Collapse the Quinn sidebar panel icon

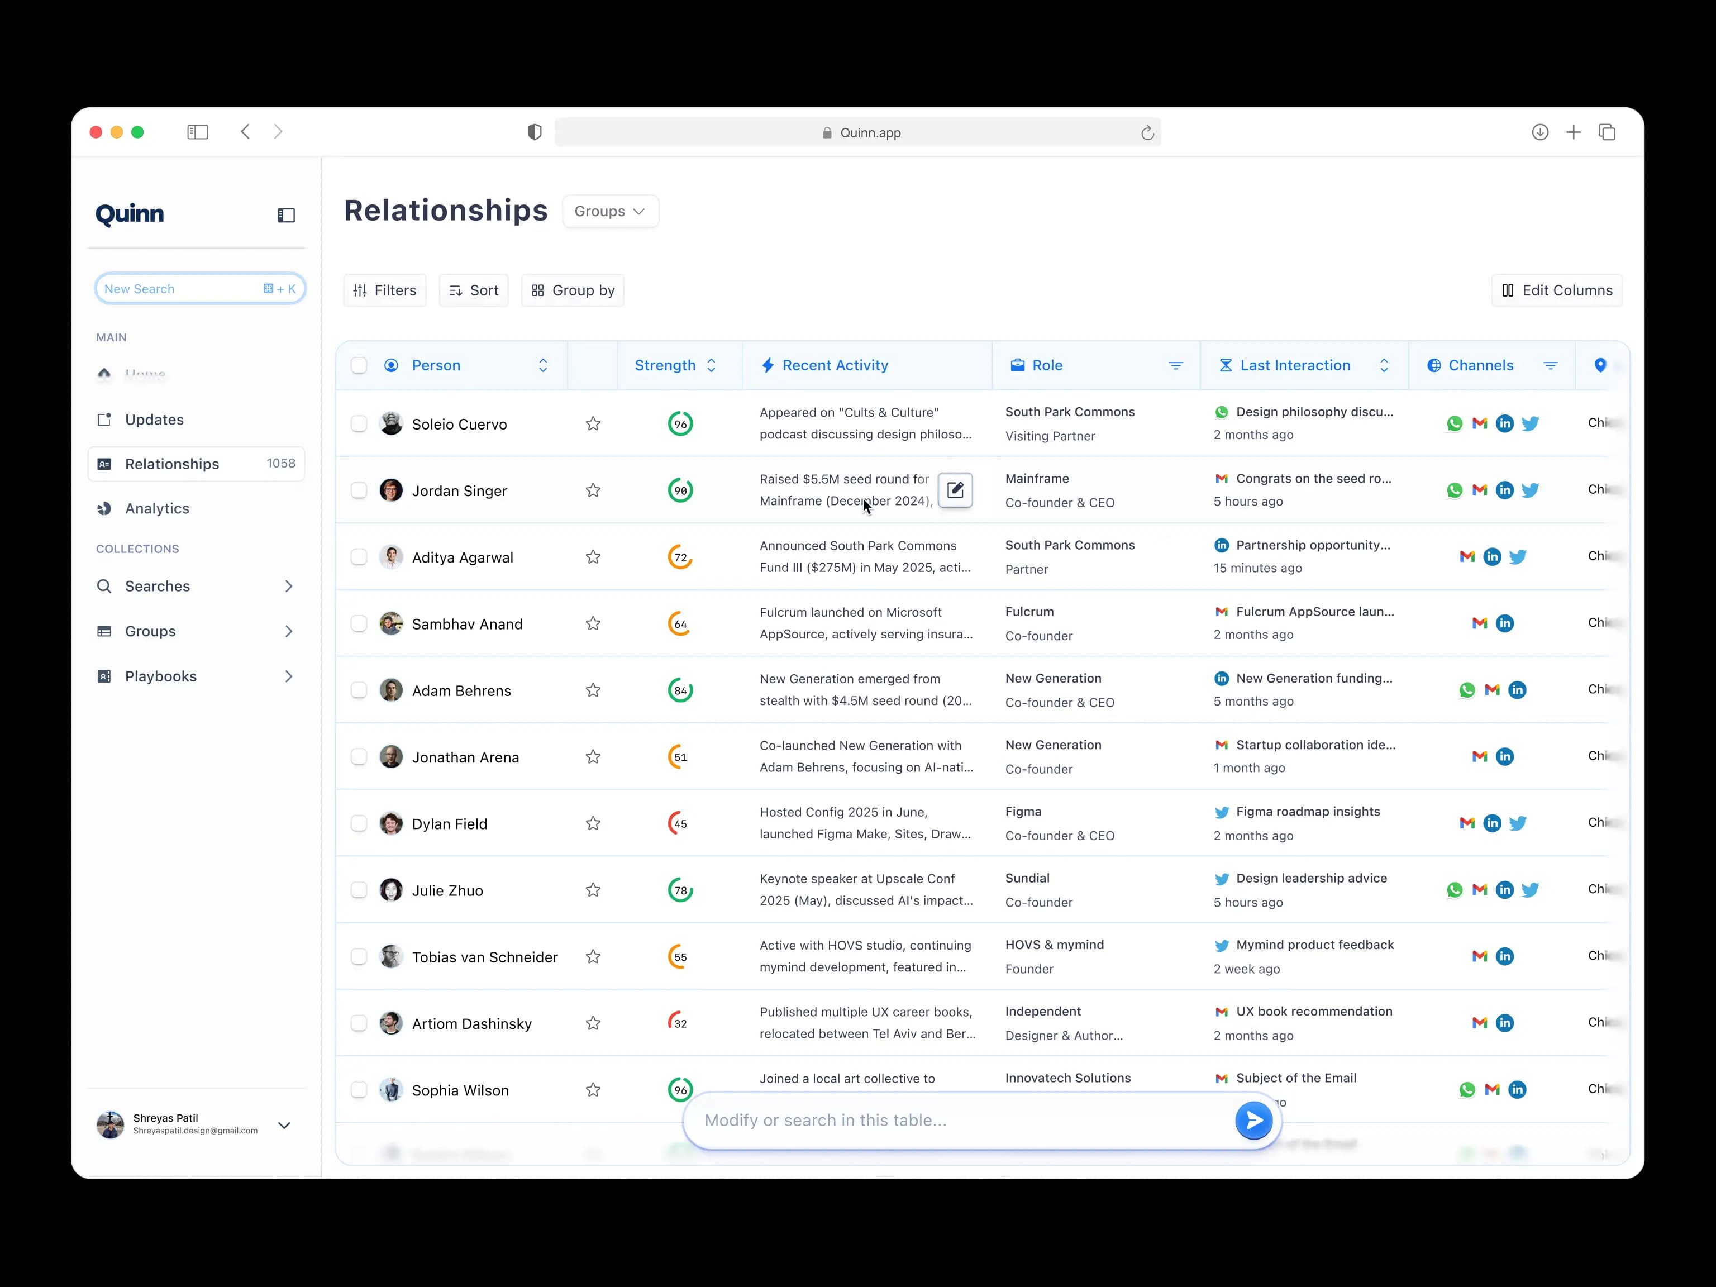[x=286, y=215]
